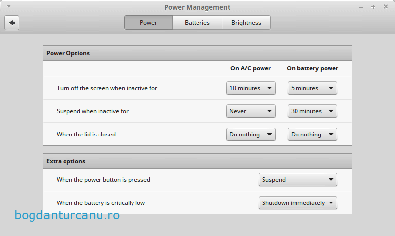
Task: Click the Extra options section header
Action: point(66,161)
